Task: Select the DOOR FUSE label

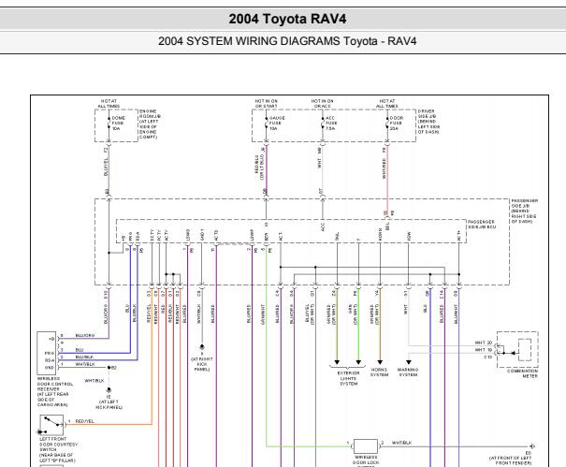Action: [397, 124]
